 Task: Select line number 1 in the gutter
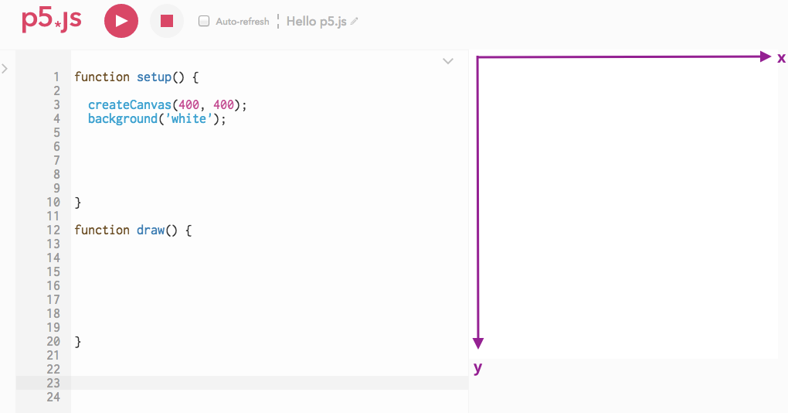tap(56, 77)
